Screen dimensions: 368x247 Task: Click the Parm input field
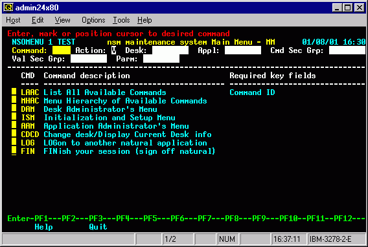coord(161,59)
